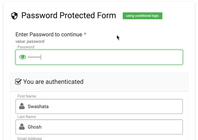Screen dimensions: 198x140
Task: Click the person icon in First Name field
Action: [x=22, y=106]
